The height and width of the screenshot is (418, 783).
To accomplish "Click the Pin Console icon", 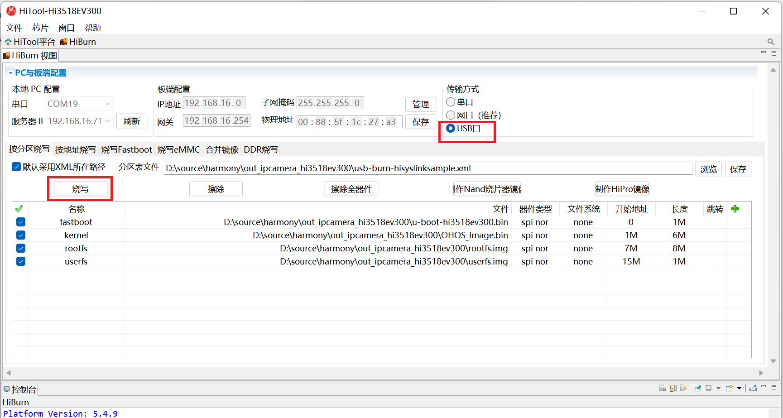I will [x=697, y=388].
